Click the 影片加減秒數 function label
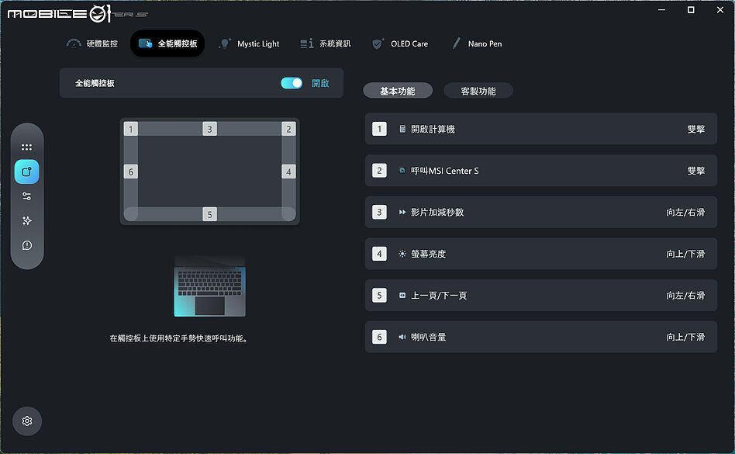The image size is (735, 454). pos(437,212)
